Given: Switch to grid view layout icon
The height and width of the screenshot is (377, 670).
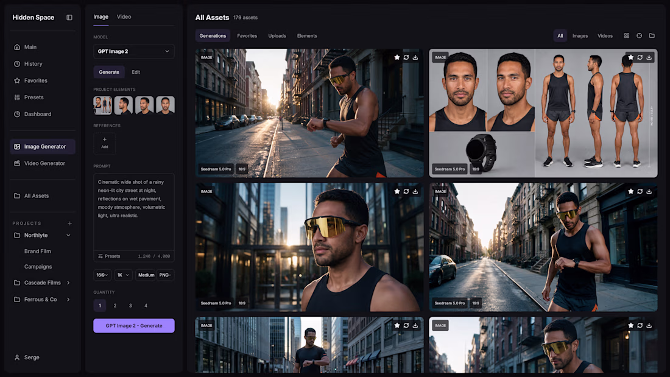Looking at the screenshot, I should (626, 36).
